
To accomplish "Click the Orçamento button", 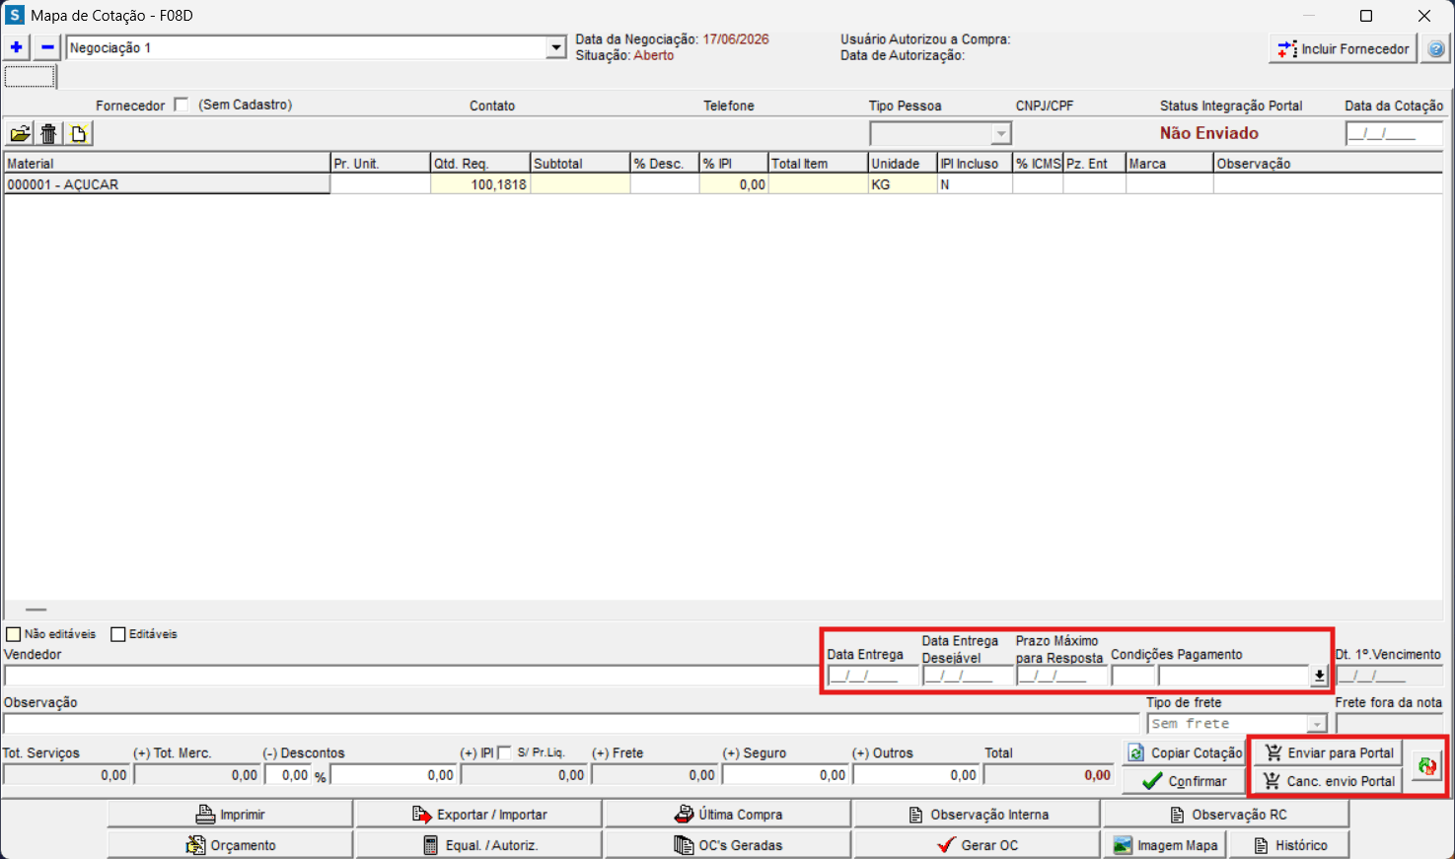I will coord(230,845).
